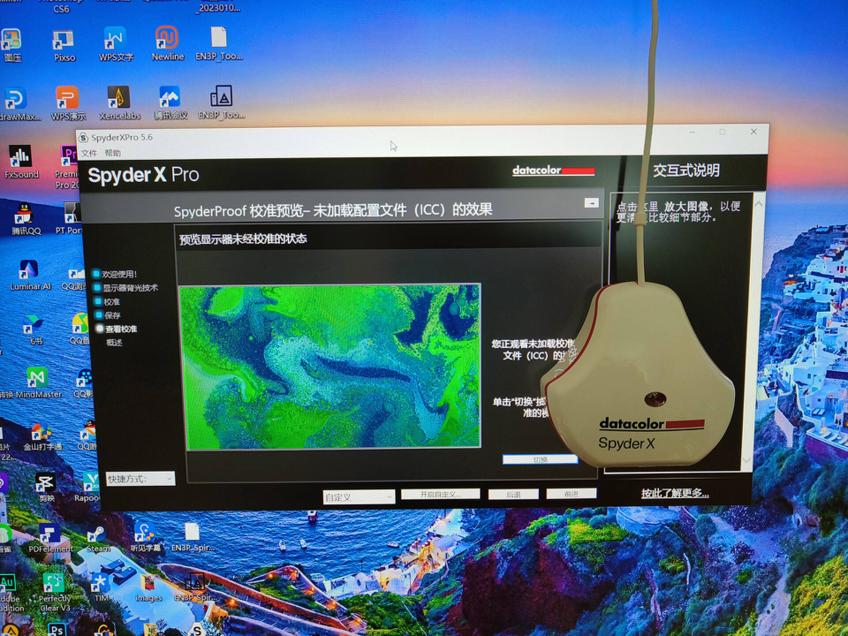Collapse the side panel with arrow button

pyautogui.click(x=591, y=203)
